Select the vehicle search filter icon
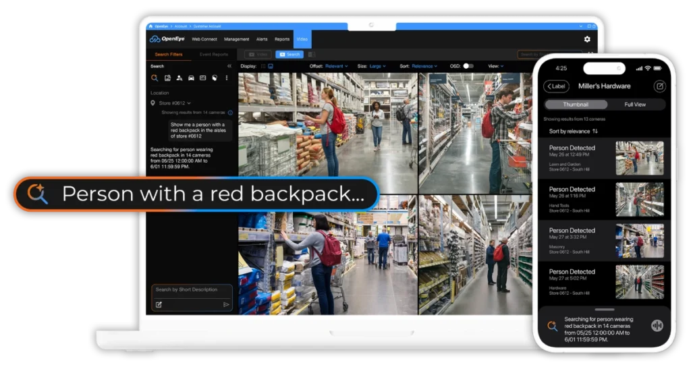 191,78
